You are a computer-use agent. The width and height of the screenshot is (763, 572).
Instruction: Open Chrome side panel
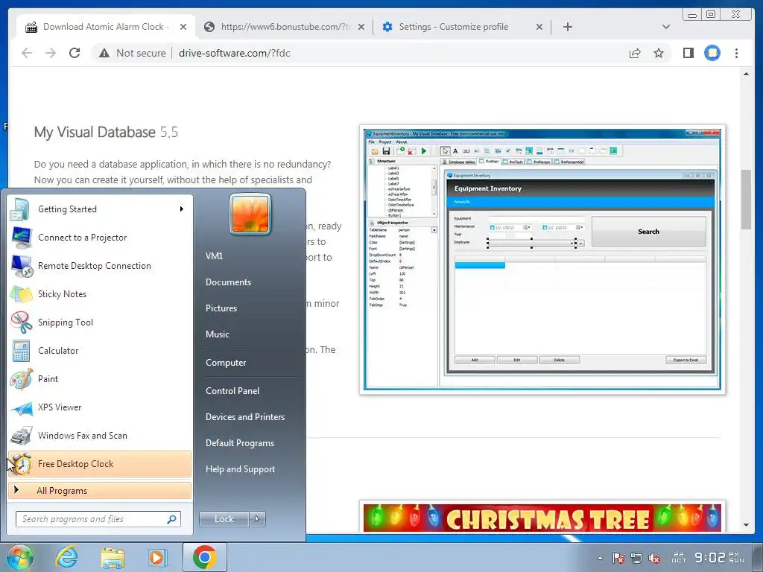point(688,53)
